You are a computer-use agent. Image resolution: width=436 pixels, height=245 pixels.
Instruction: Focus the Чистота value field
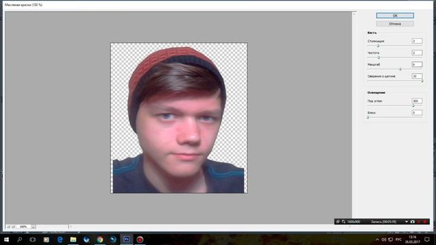417,53
